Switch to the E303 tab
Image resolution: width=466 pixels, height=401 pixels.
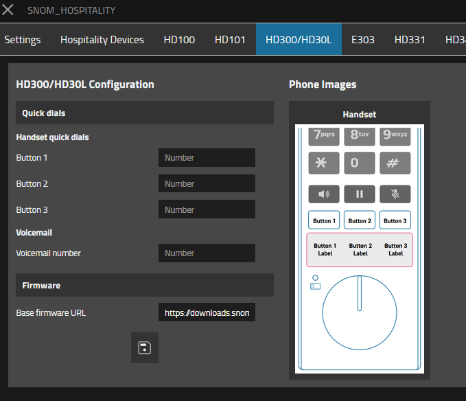pos(363,40)
